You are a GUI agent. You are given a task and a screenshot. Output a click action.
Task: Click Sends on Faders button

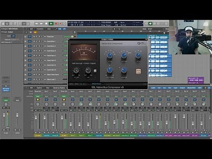point(59,88)
